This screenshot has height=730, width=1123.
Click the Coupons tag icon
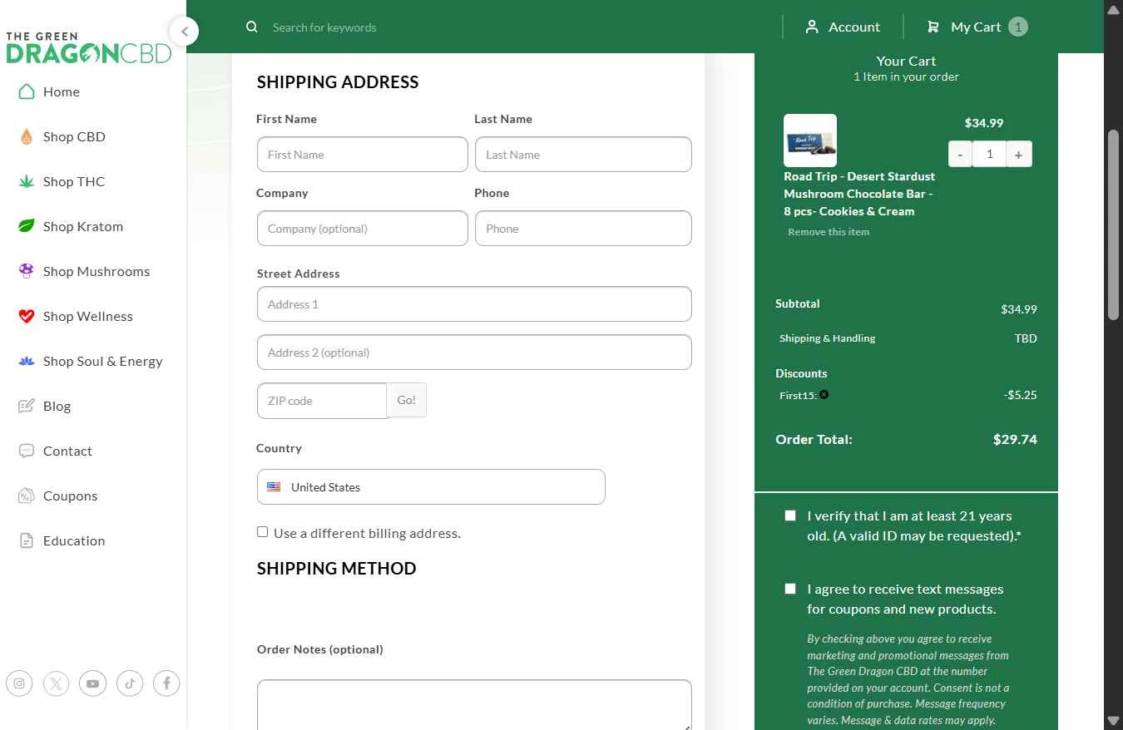click(27, 496)
